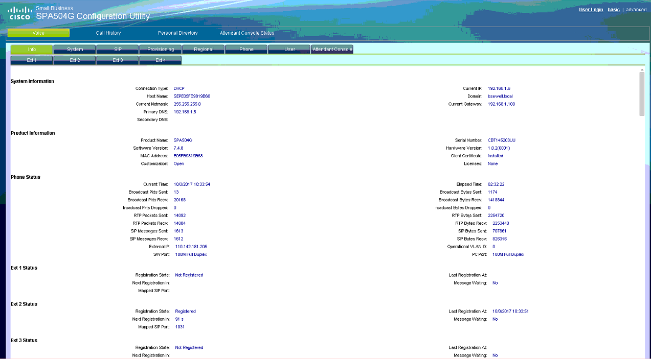
Task: Click the vertical scrollbar thumb
Action: [x=642, y=94]
